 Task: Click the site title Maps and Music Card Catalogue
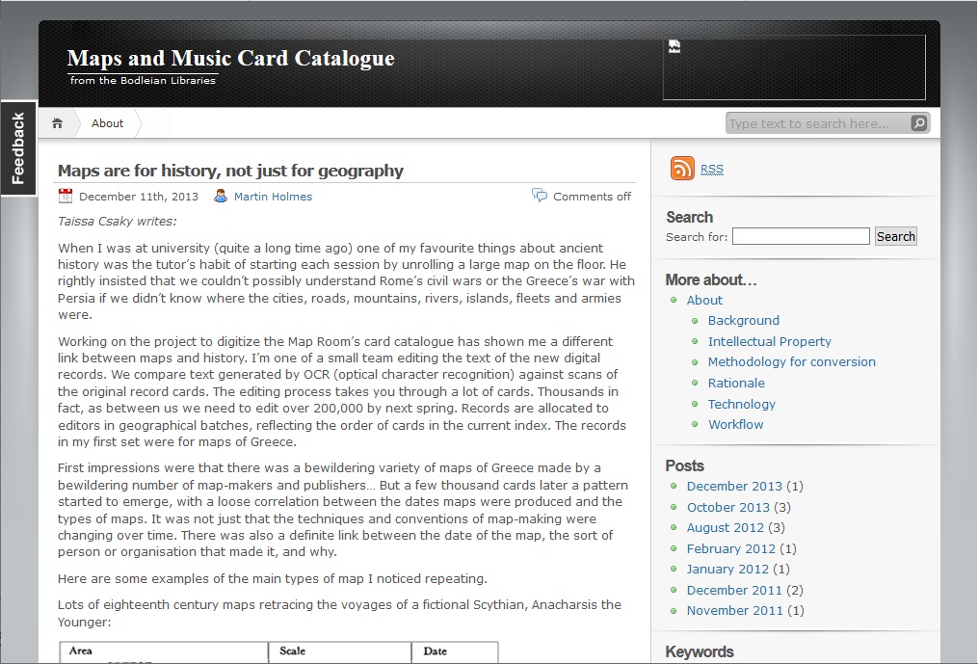pos(231,58)
